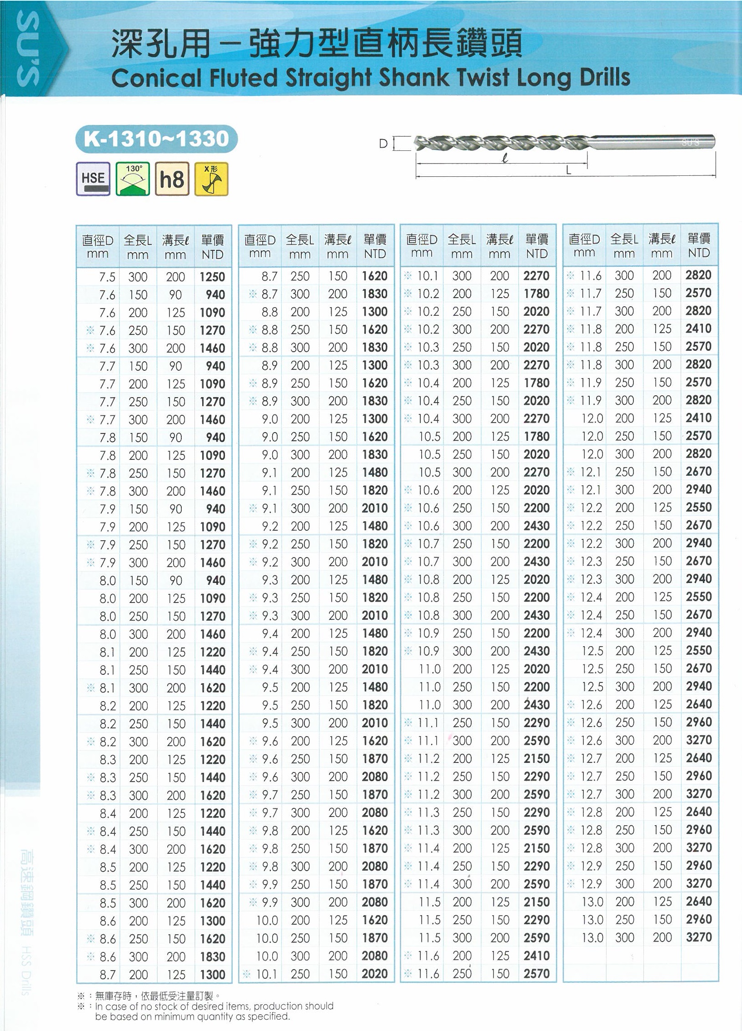Click the Chinese footnote 無庫存時，依最低受注量訂製
This screenshot has width=742, height=1031.
coord(157,996)
